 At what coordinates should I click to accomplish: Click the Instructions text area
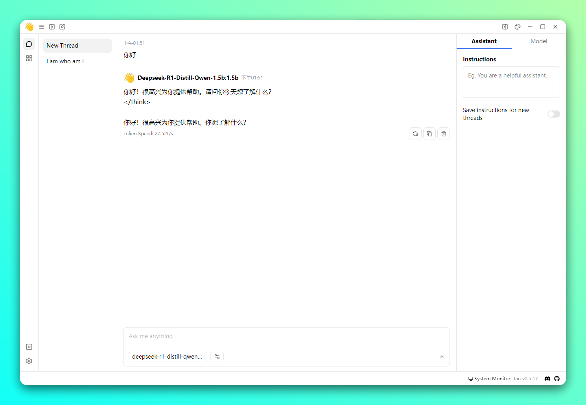coord(511,82)
